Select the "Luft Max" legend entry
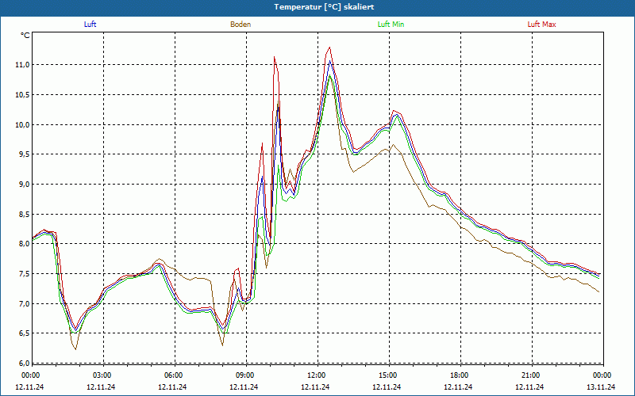 (x=542, y=24)
